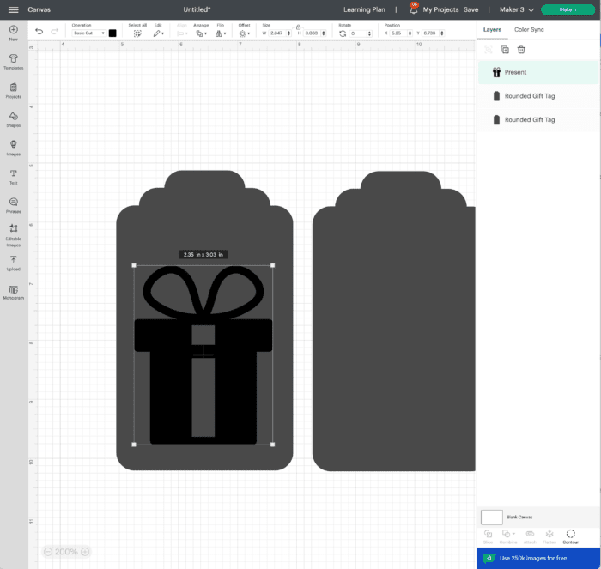This screenshot has width=601, height=569.
Task: Open the notifications bell
Action: pyautogui.click(x=413, y=9)
